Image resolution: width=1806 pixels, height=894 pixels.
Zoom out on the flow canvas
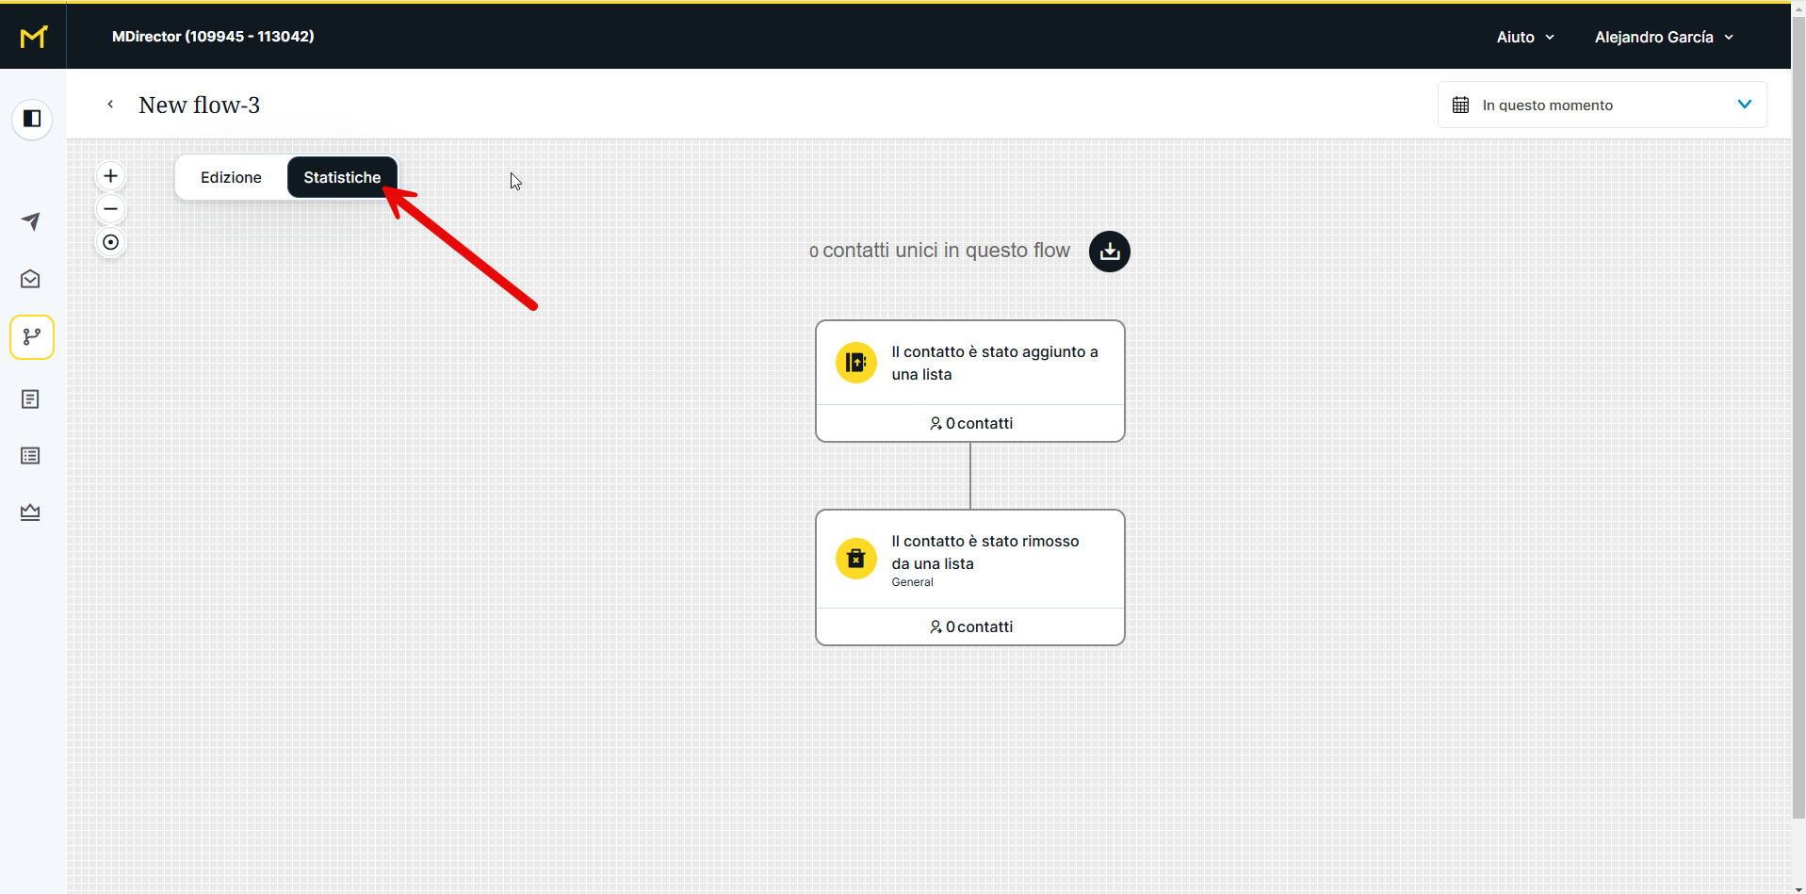[110, 209]
